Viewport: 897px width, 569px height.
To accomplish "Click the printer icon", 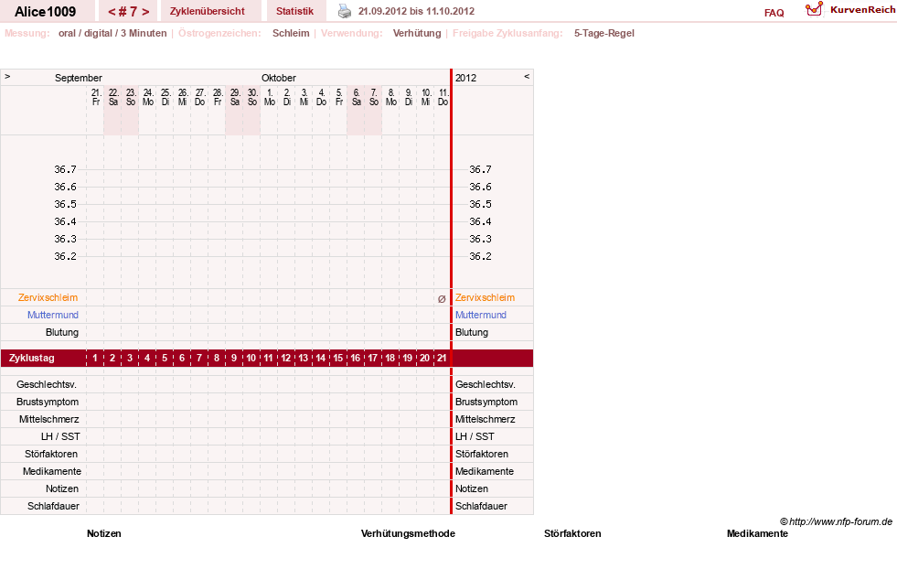I will 345,11.
